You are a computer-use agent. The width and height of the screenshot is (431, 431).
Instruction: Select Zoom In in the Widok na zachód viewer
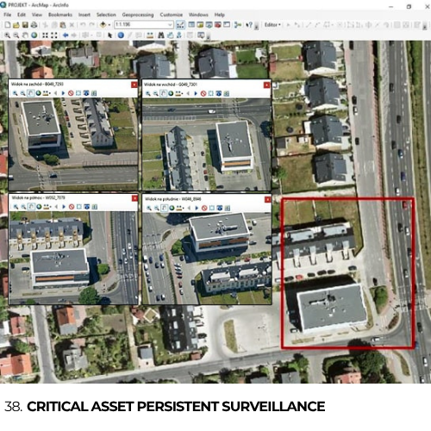[15, 93]
